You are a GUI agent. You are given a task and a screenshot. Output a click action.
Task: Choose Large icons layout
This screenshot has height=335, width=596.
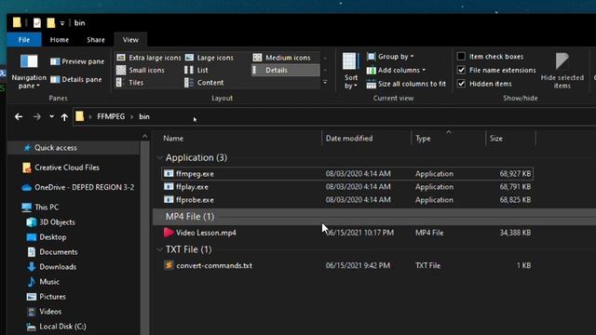pos(209,58)
